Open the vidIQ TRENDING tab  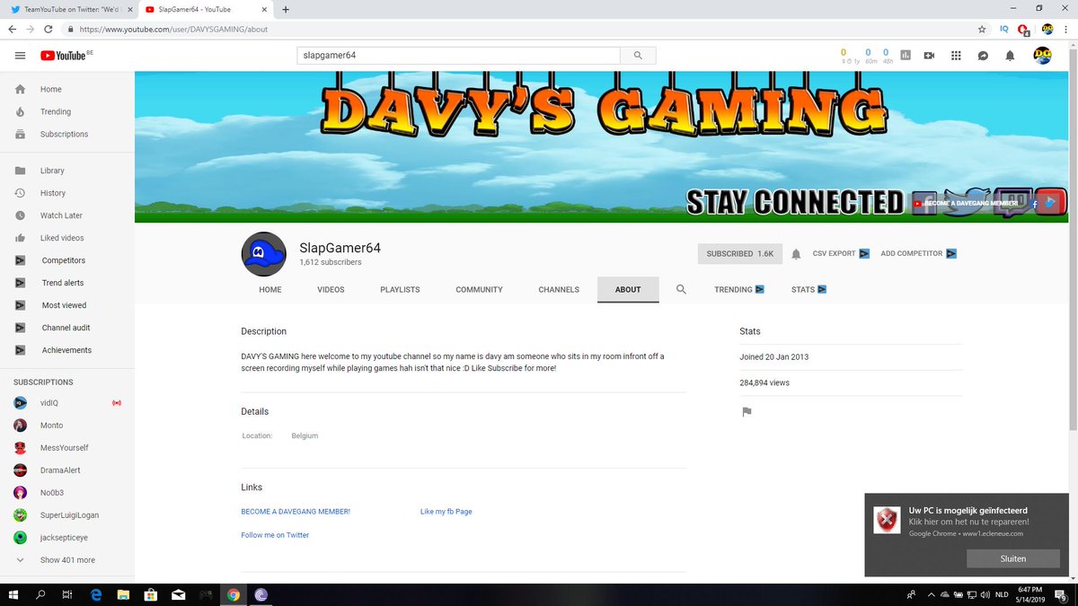pyautogui.click(x=739, y=290)
